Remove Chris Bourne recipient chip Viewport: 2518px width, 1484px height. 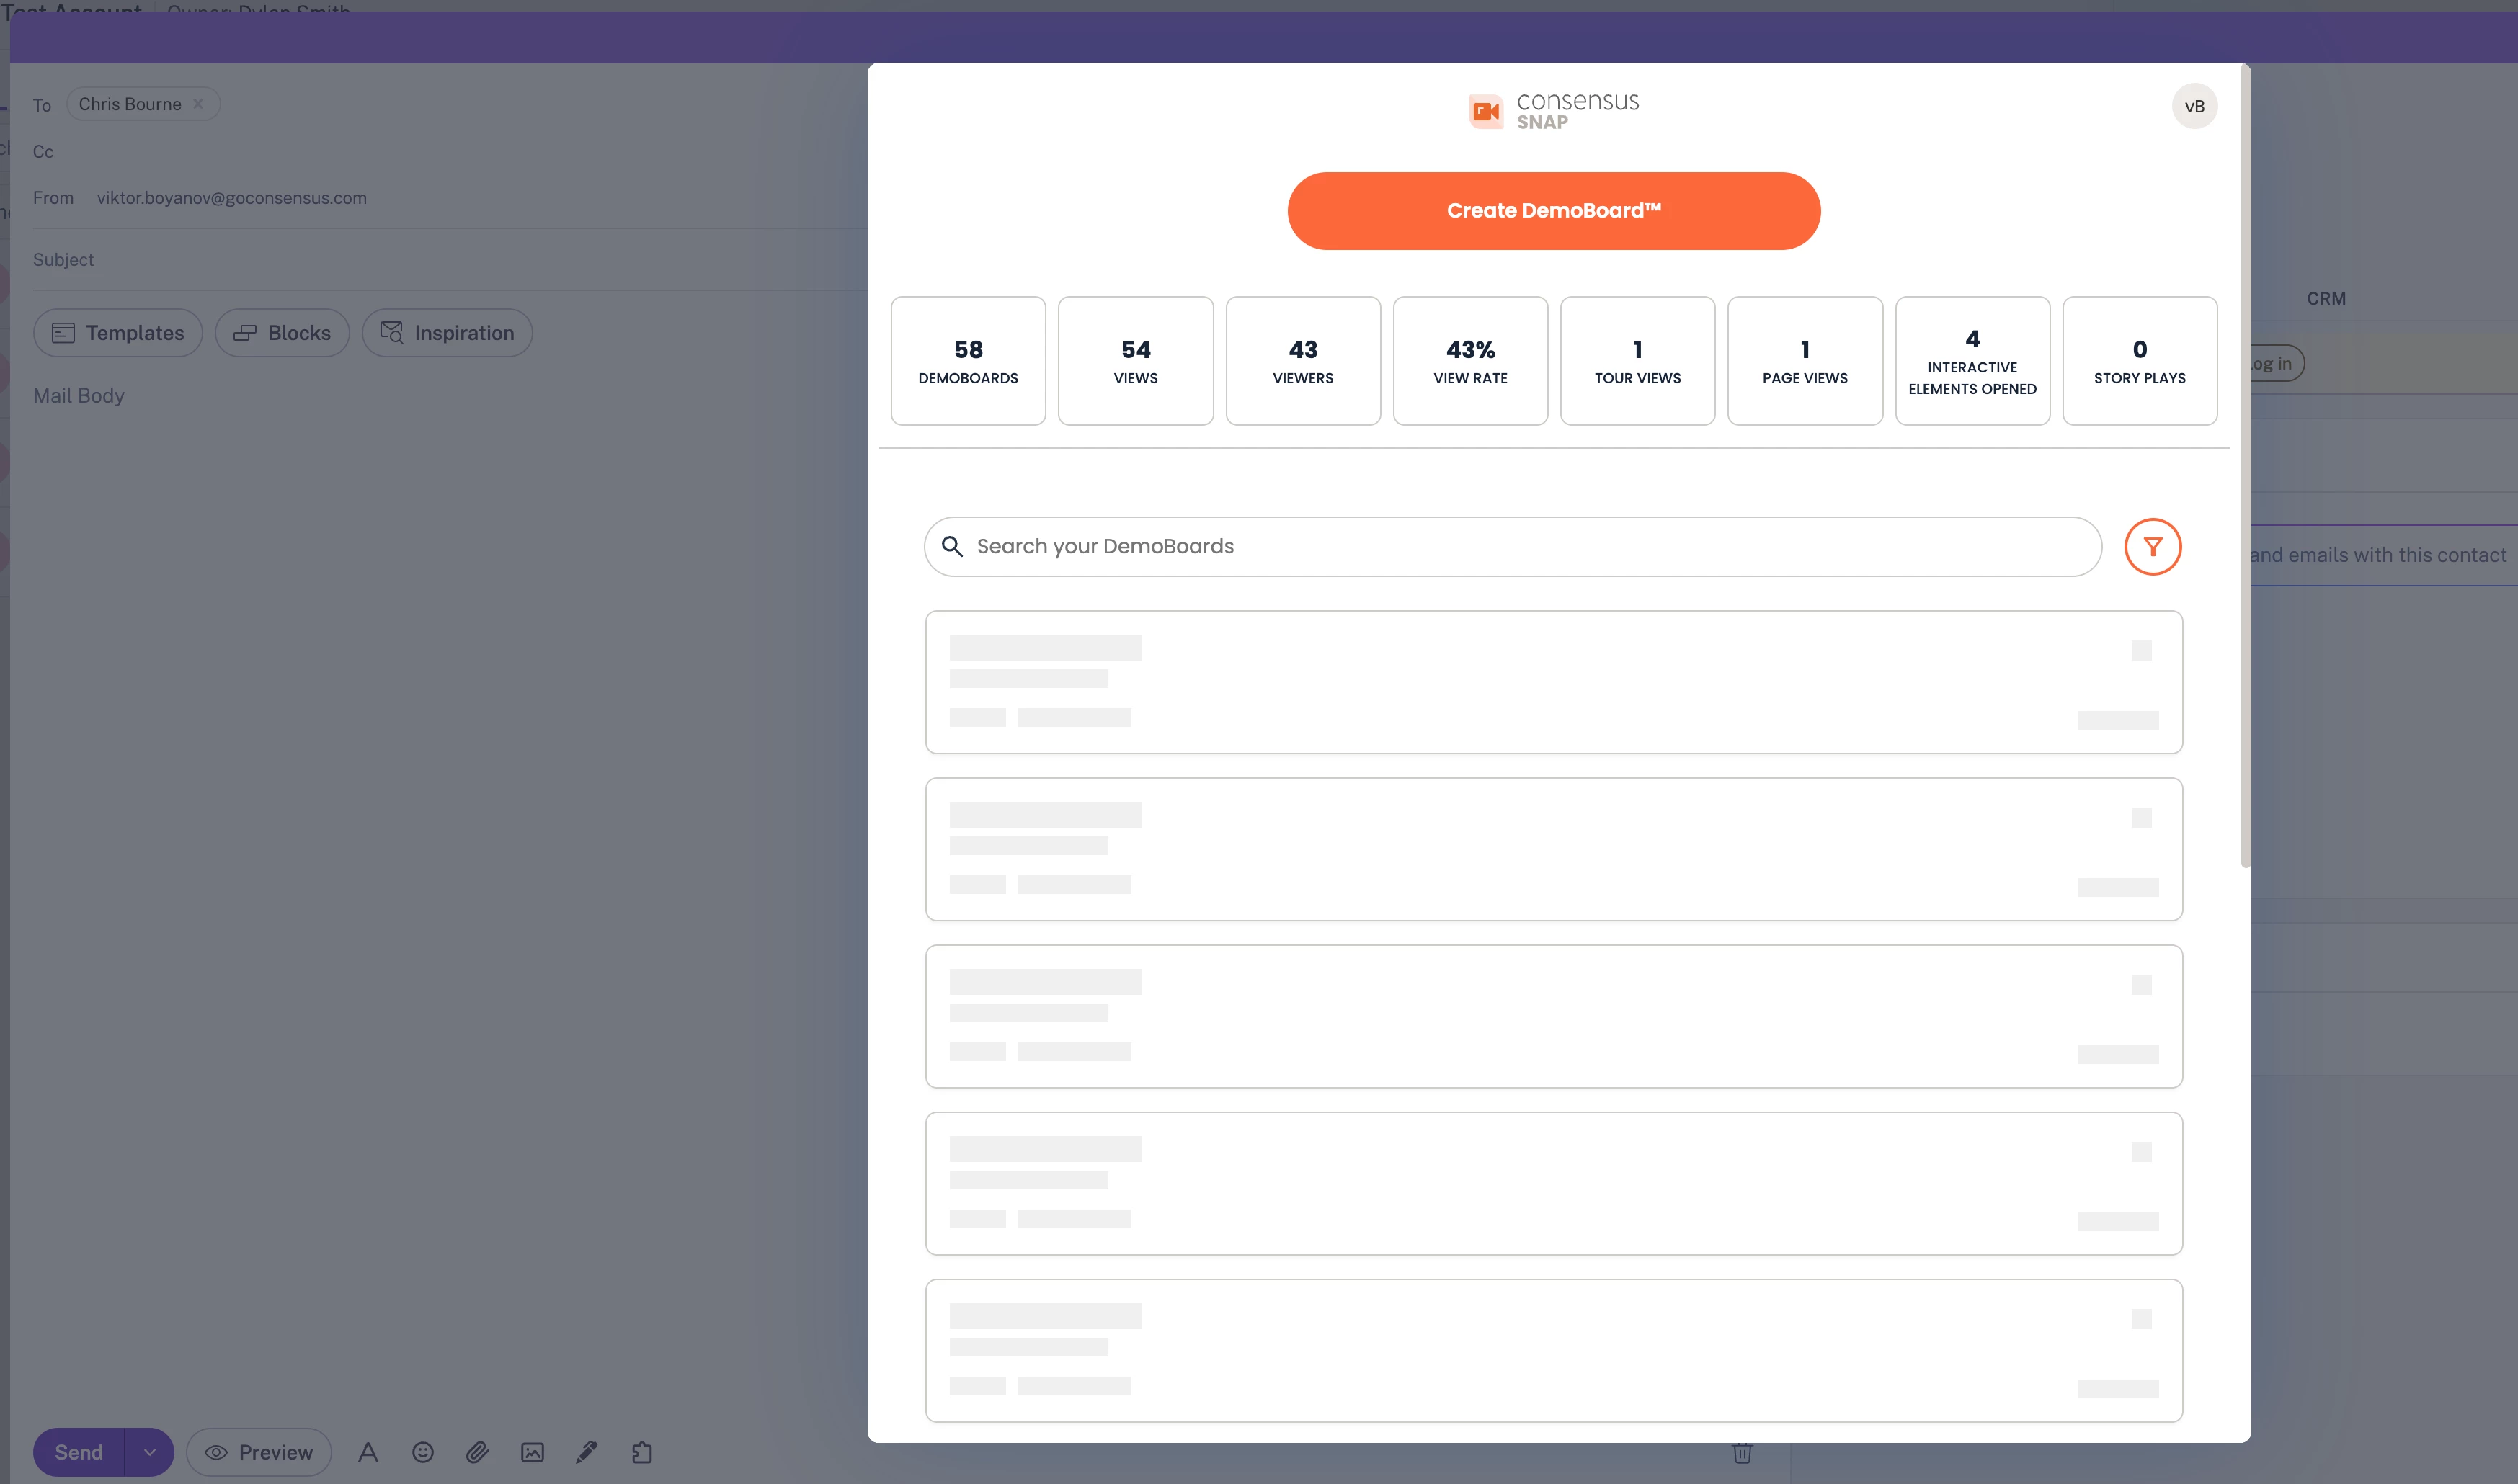pos(198,104)
